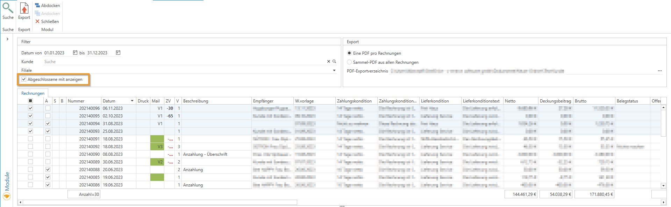Open calendar picker for Datum von
671x207 pixels.
pos(75,53)
